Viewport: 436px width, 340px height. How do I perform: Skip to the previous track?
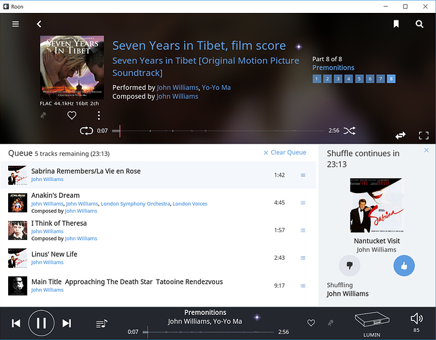point(16,323)
